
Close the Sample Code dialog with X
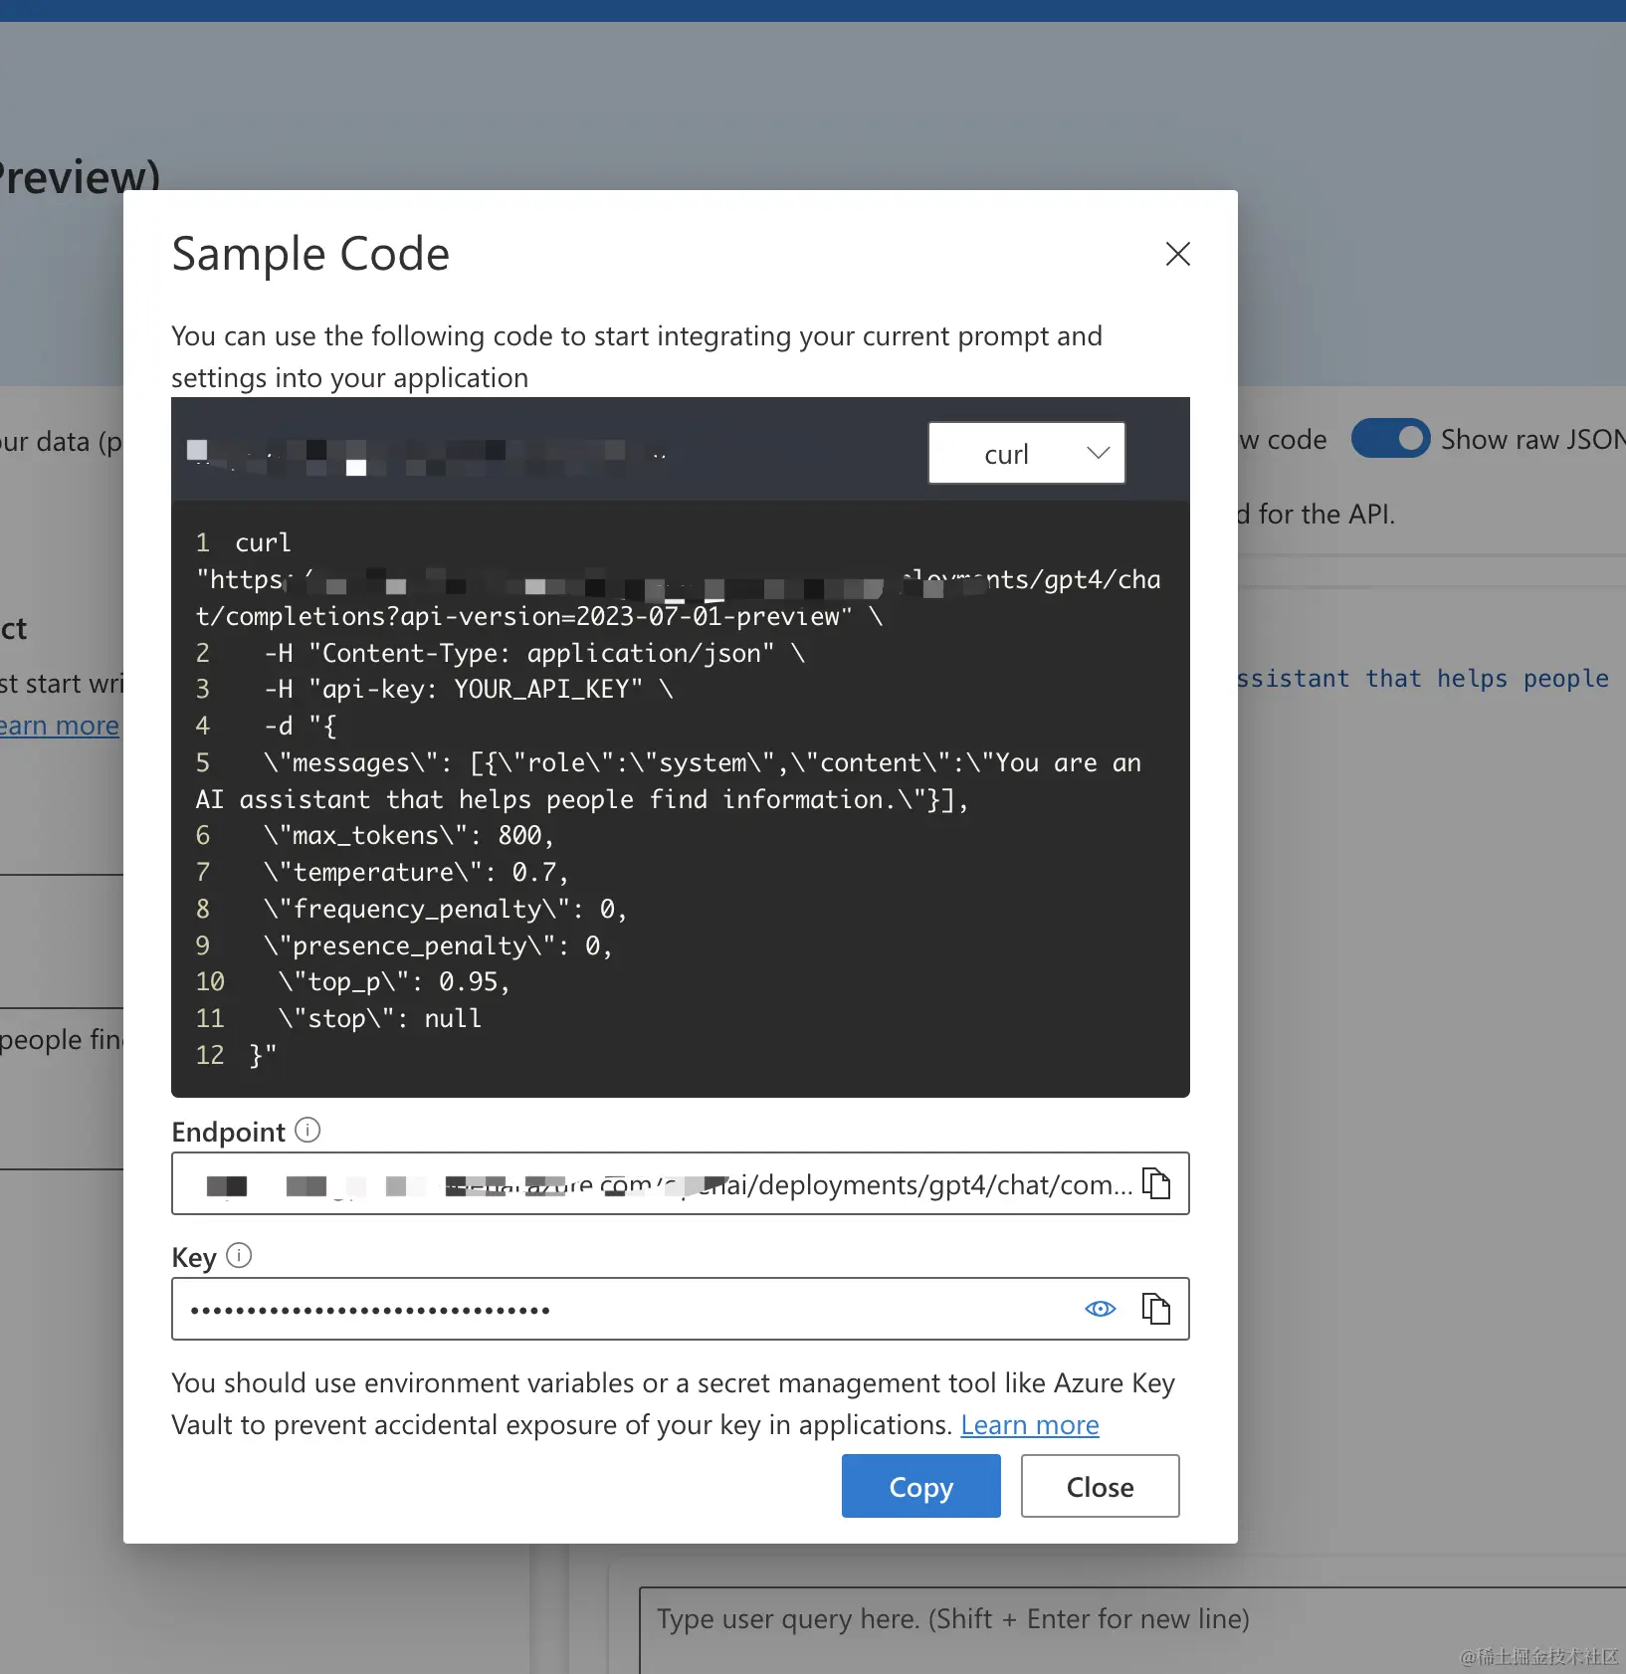click(1178, 254)
